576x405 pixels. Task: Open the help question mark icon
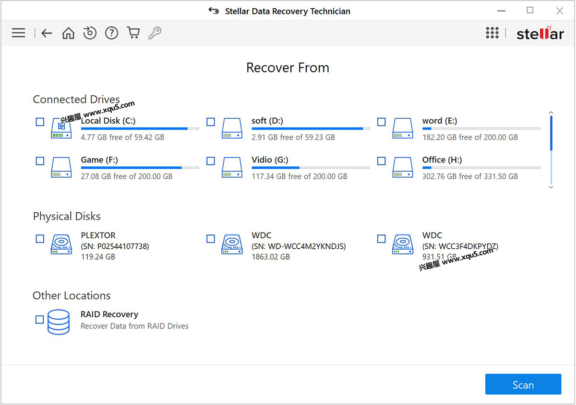click(111, 33)
